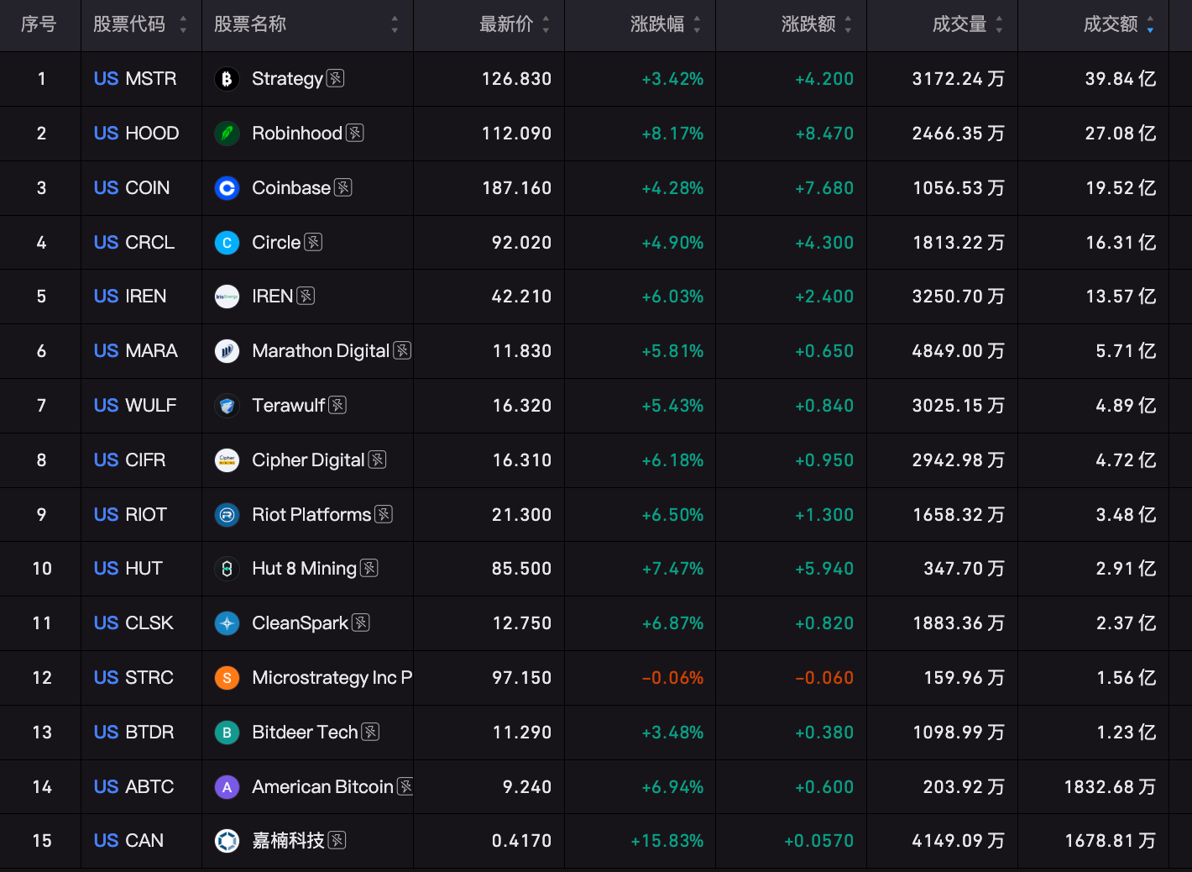
Task: Open the US HOOD ticker link
Action: pyautogui.click(x=137, y=134)
